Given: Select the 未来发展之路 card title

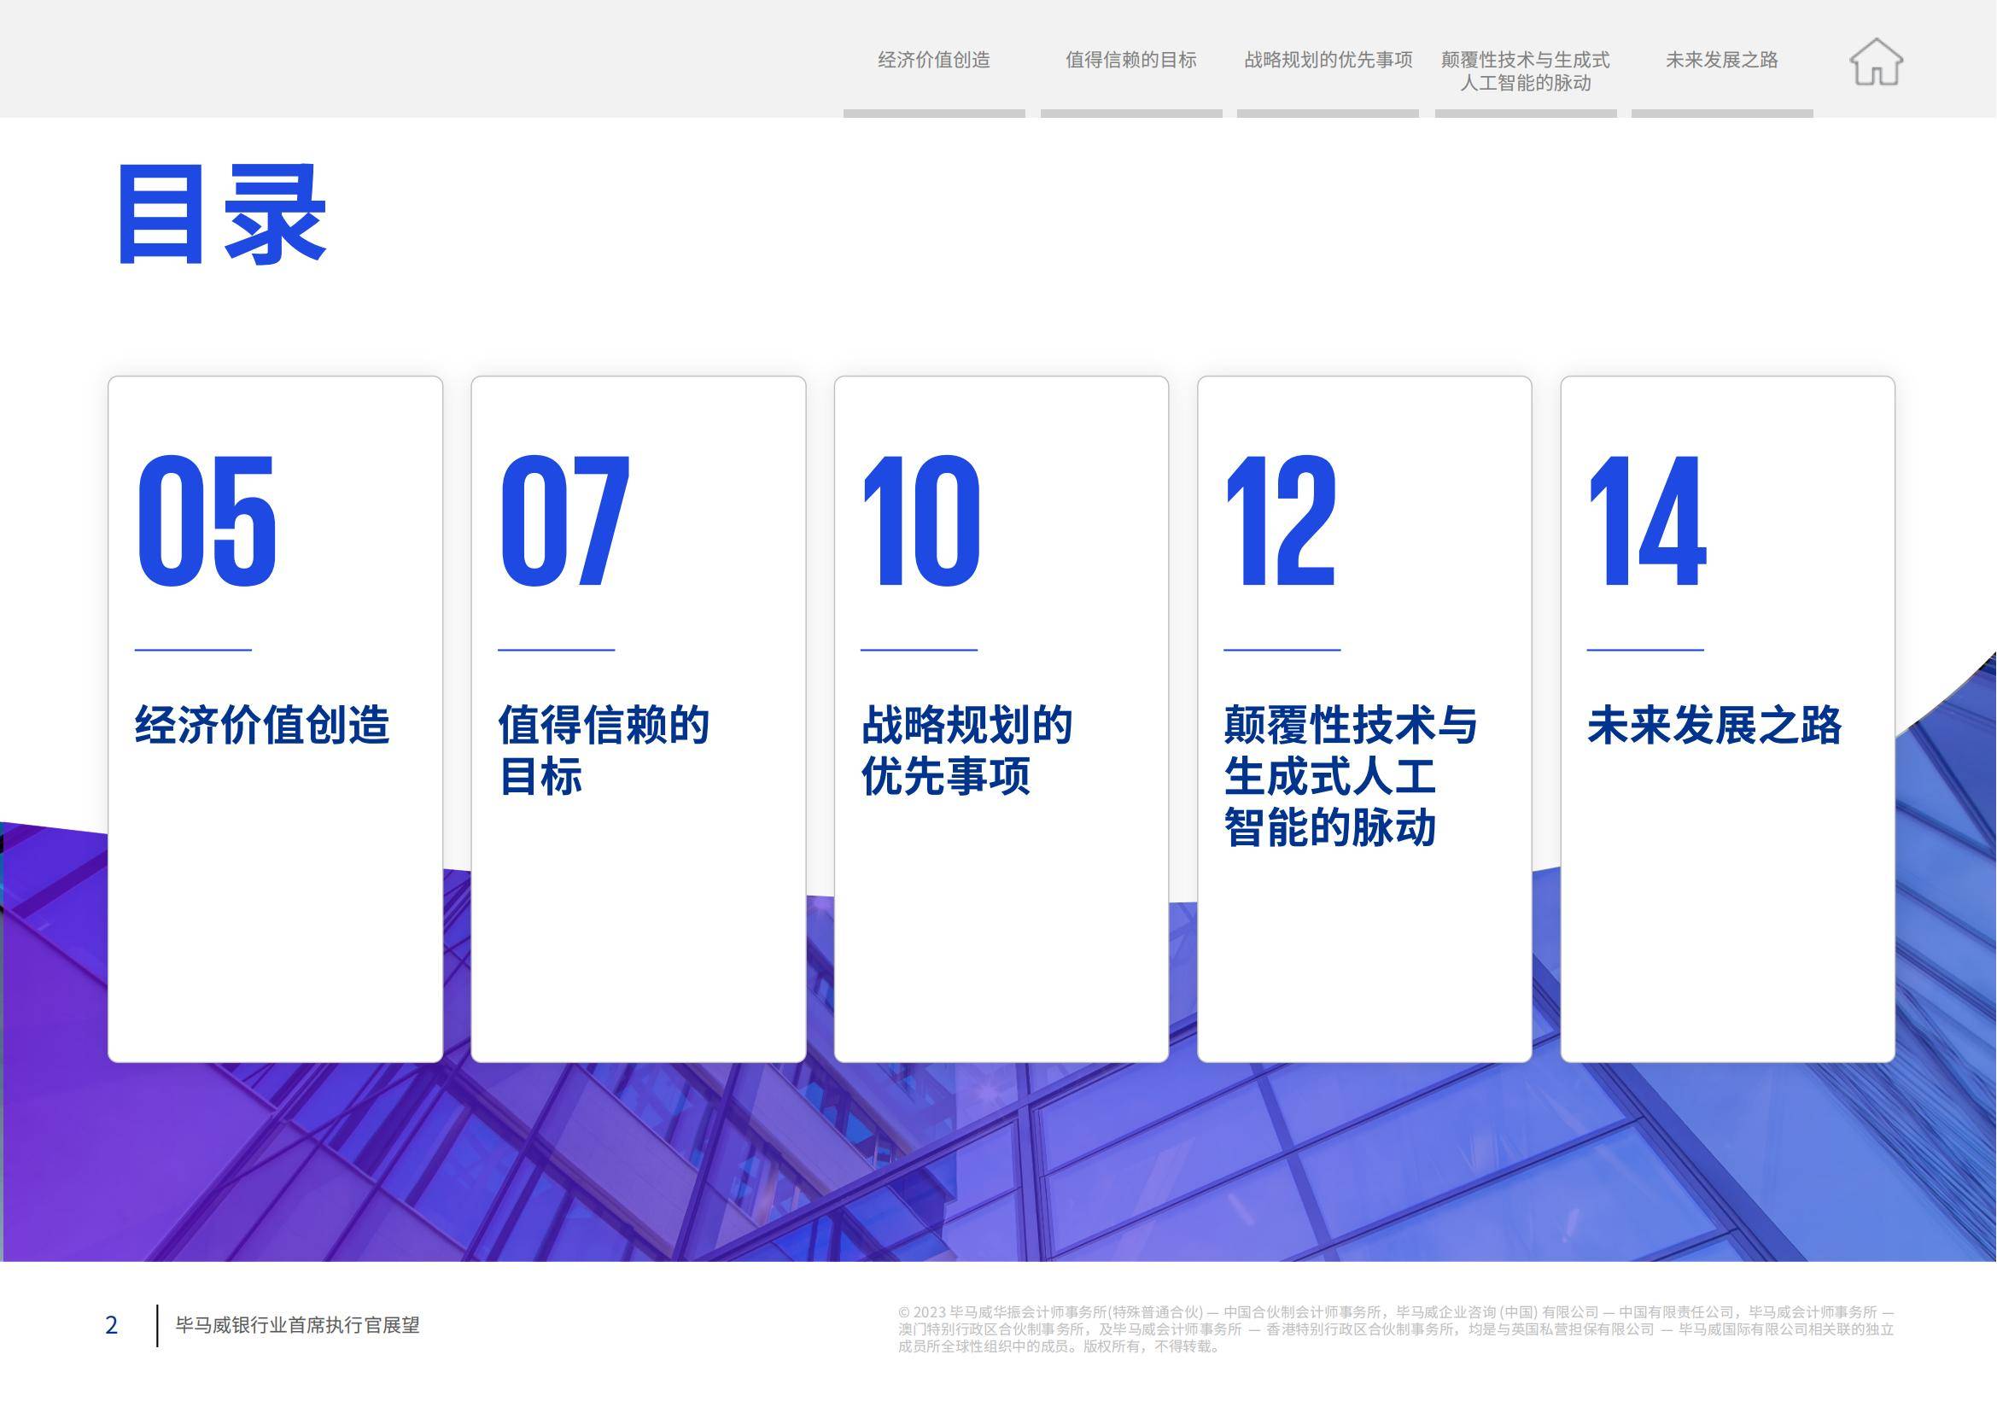Looking at the screenshot, I should click(x=1714, y=725).
